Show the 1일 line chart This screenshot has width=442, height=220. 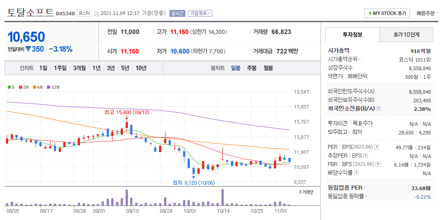pos(43,68)
